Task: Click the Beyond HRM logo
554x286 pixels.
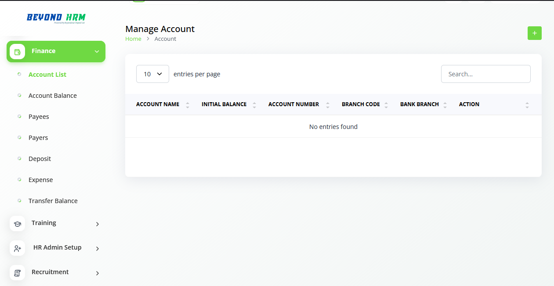Action: click(56, 18)
